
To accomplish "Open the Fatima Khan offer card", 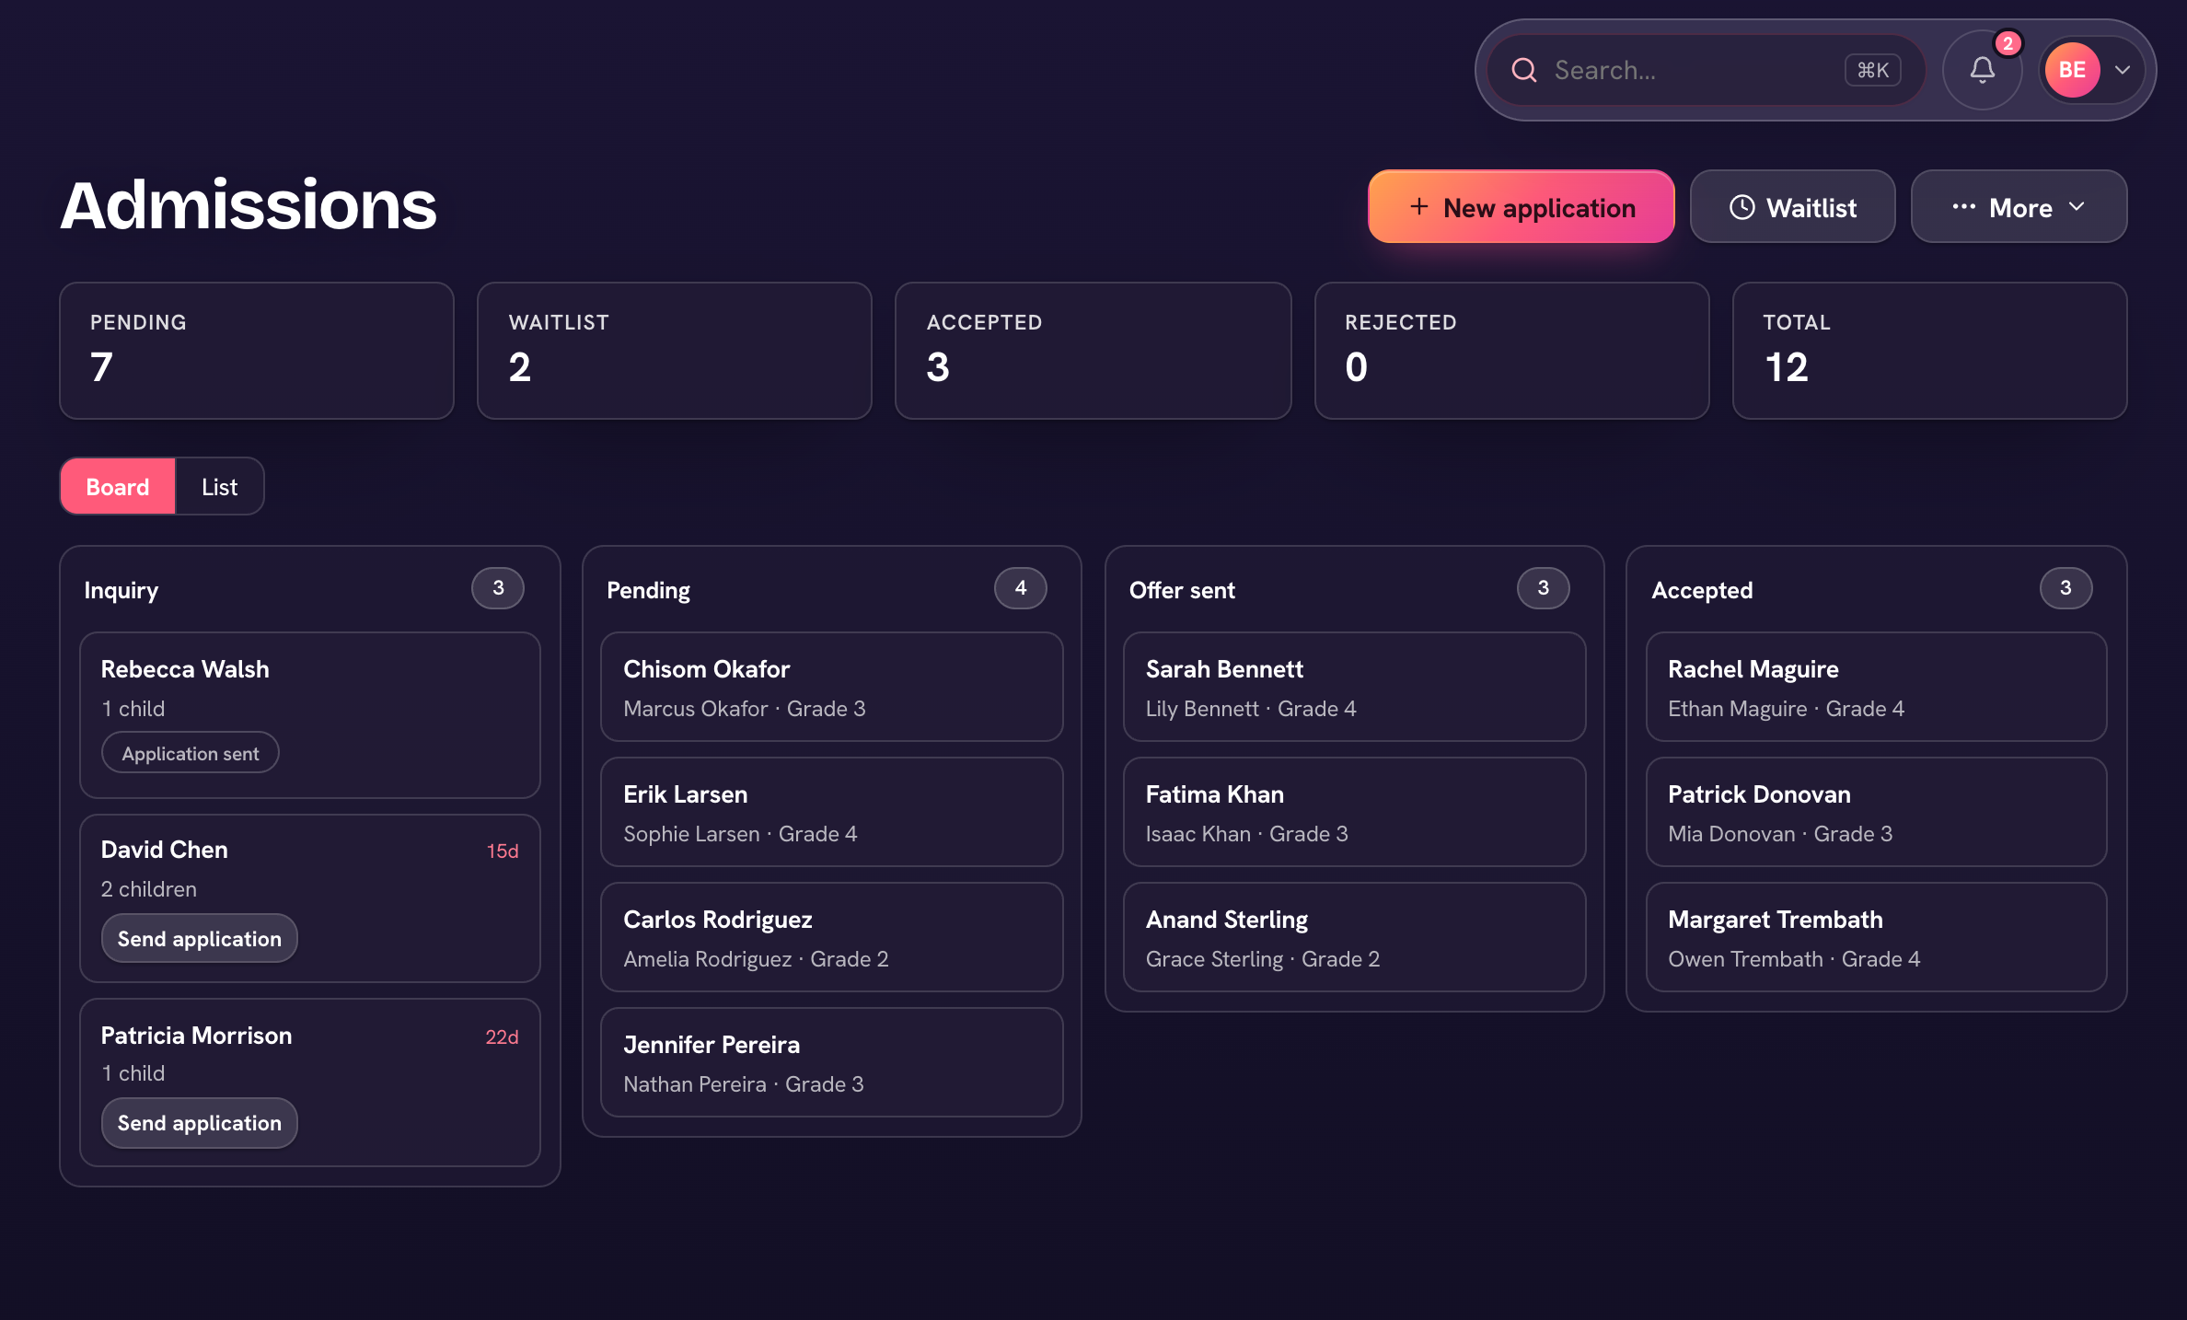I will tap(1355, 812).
